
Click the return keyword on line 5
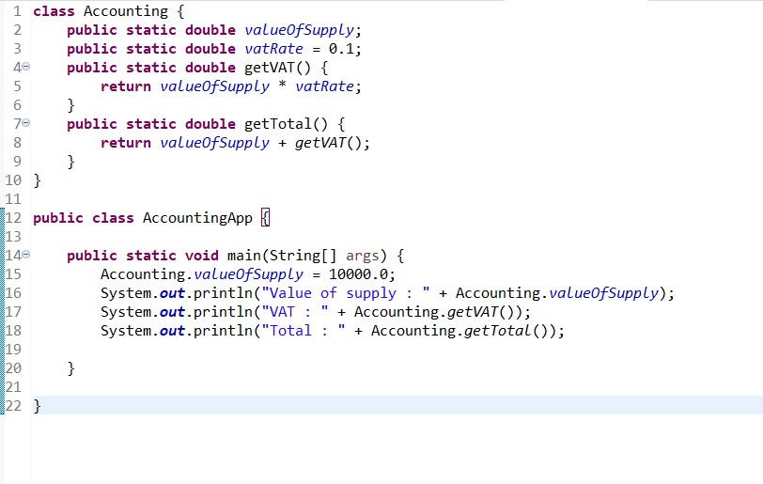126,86
